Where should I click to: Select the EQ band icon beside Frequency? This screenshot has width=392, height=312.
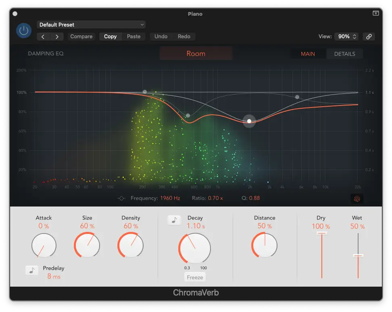pos(121,198)
